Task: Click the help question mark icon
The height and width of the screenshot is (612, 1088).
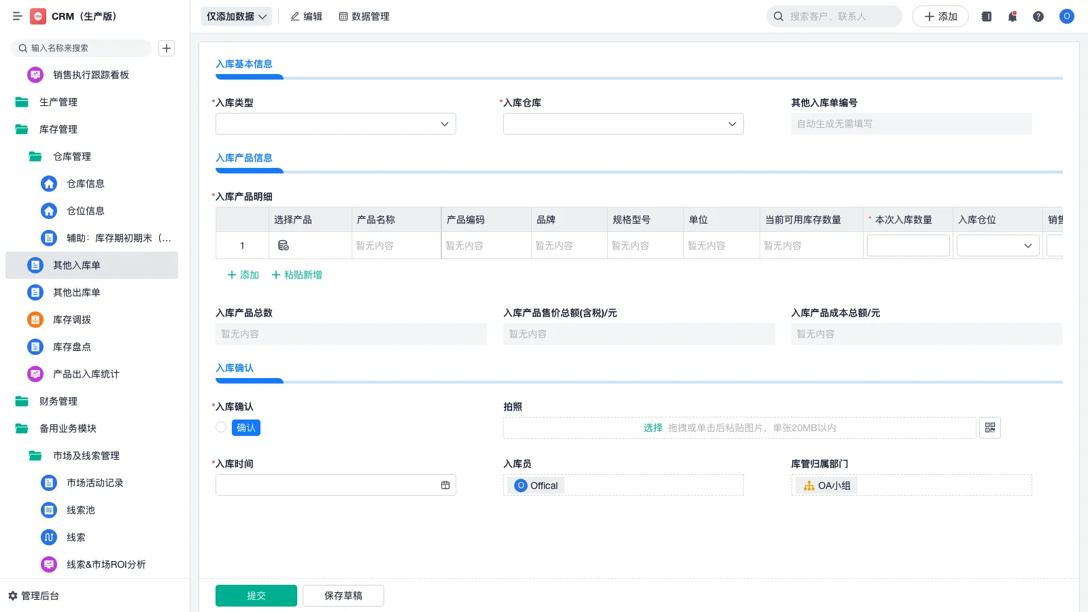Action: tap(1038, 16)
